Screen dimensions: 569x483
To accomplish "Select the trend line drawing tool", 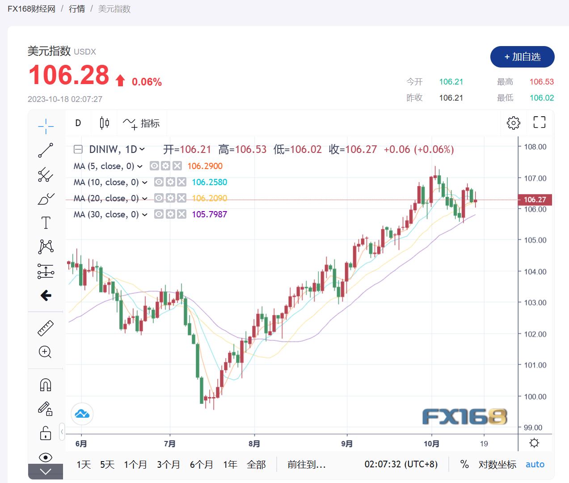I will (x=46, y=150).
